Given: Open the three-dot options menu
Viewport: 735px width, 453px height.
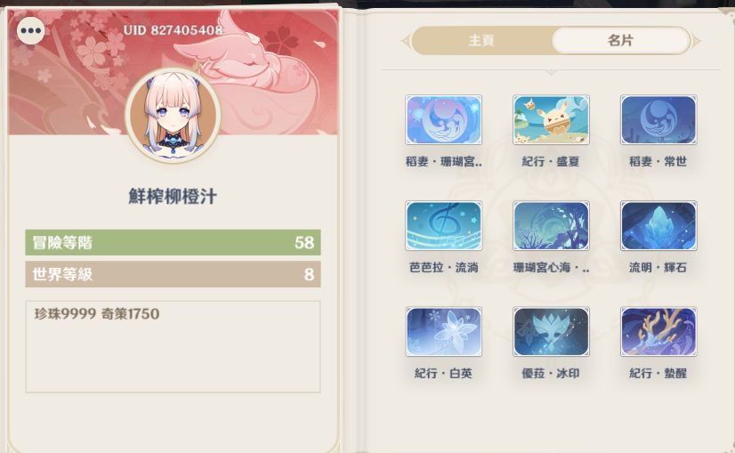Looking at the screenshot, I should click(x=31, y=31).
